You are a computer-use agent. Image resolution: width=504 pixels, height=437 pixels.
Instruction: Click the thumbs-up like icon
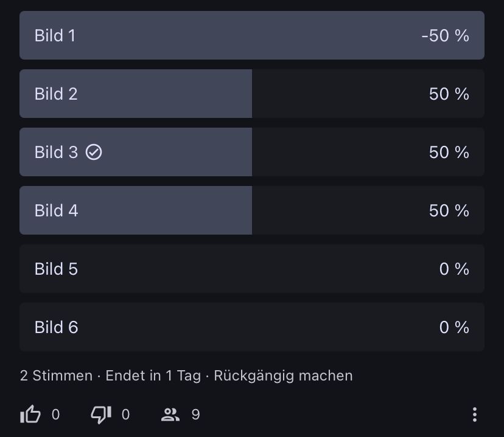coord(30,415)
